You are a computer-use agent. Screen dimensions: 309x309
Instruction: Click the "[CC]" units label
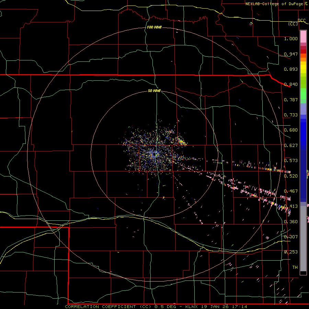click(x=293, y=24)
